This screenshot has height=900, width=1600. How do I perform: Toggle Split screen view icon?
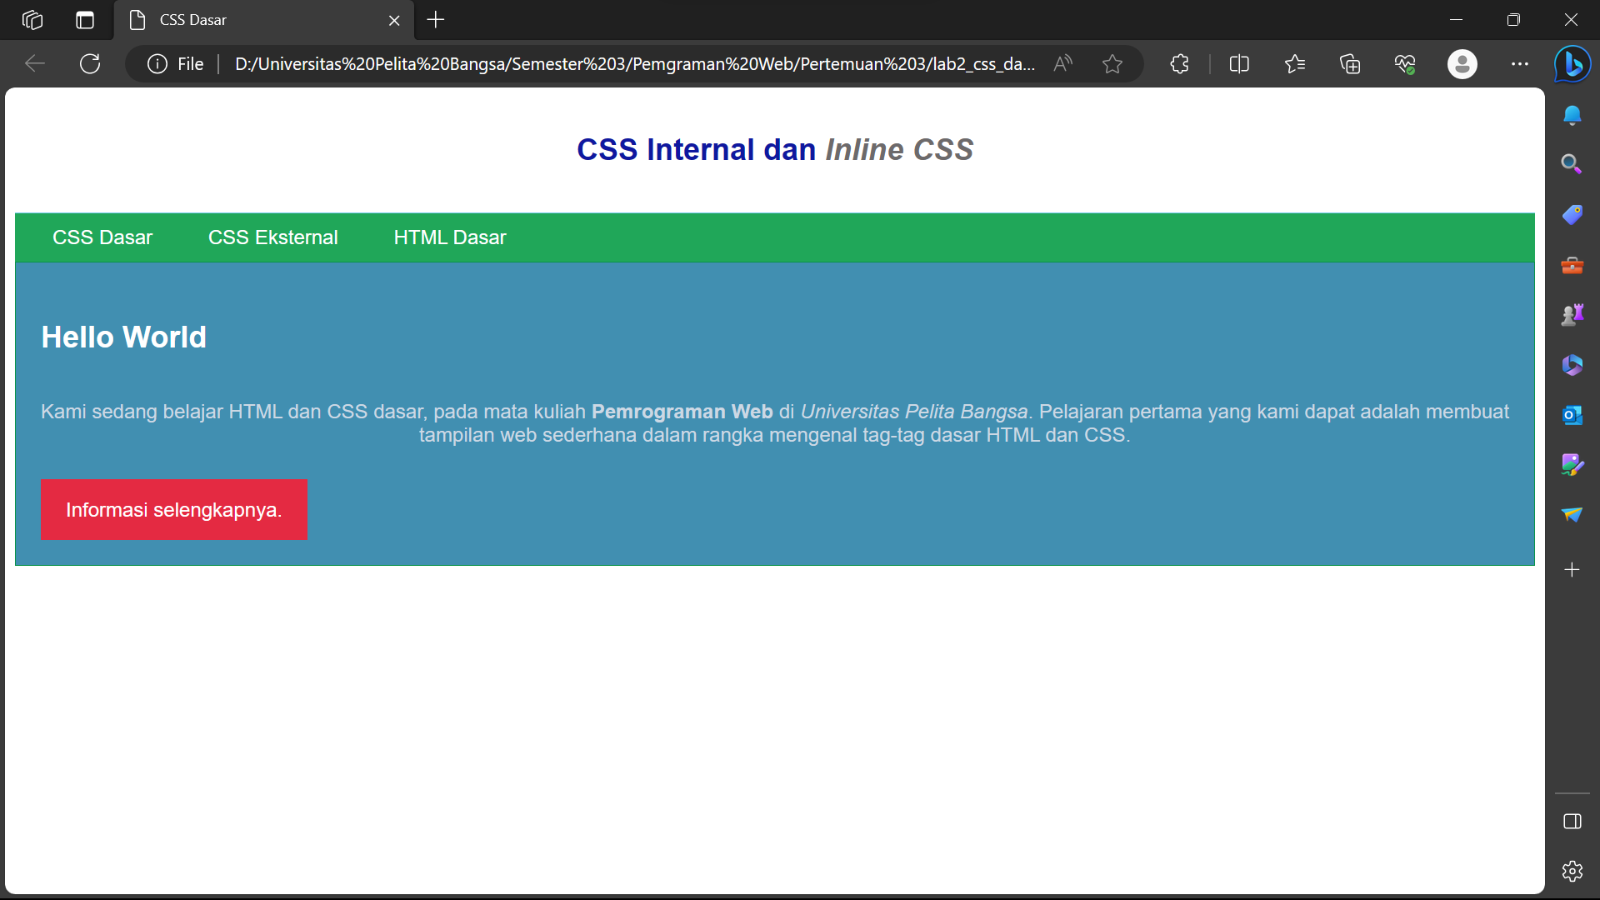click(x=1239, y=64)
